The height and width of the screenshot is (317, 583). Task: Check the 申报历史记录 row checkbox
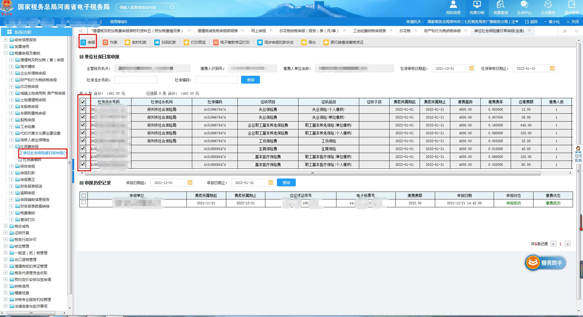(x=84, y=203)
